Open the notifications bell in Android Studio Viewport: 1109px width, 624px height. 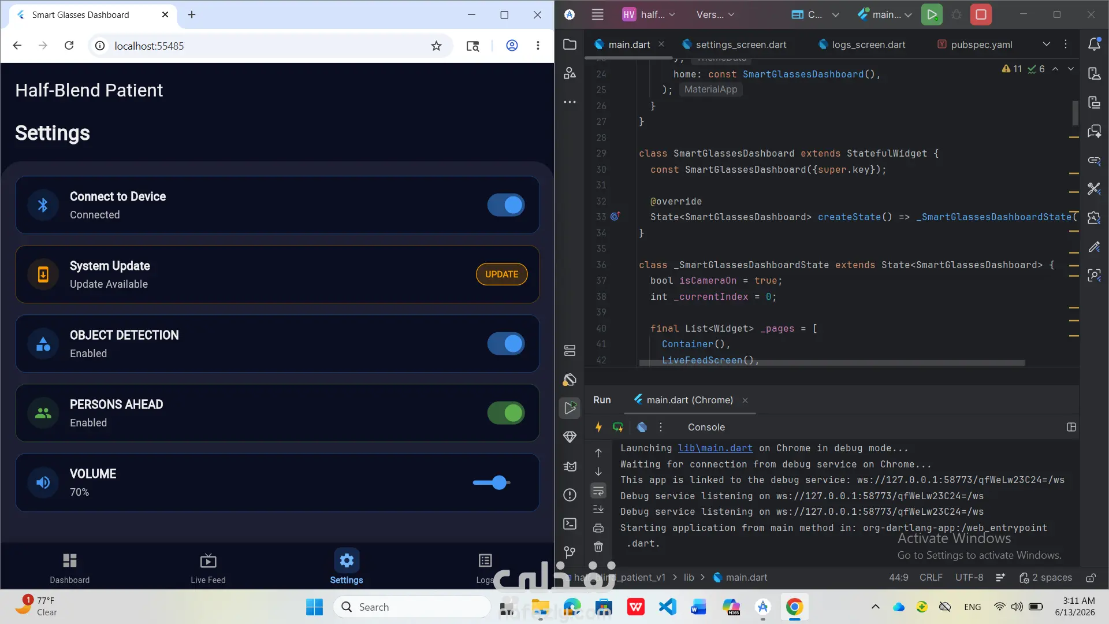pyautogui.click(x=1094, y=44)
